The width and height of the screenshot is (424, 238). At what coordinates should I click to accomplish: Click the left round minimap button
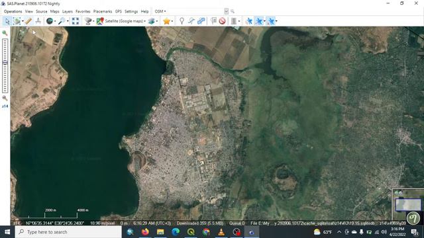[x=396, y=193]
